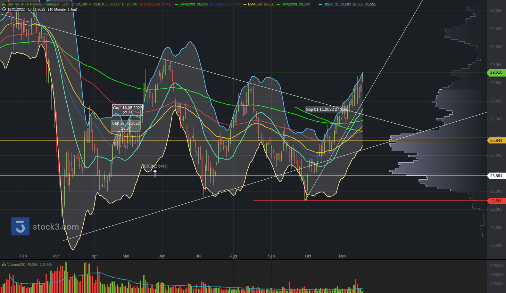Click the Gap 16.05.2022 annotation label
Image resolution: width=506 pixels, height=293 pixels.
point(127,110)
